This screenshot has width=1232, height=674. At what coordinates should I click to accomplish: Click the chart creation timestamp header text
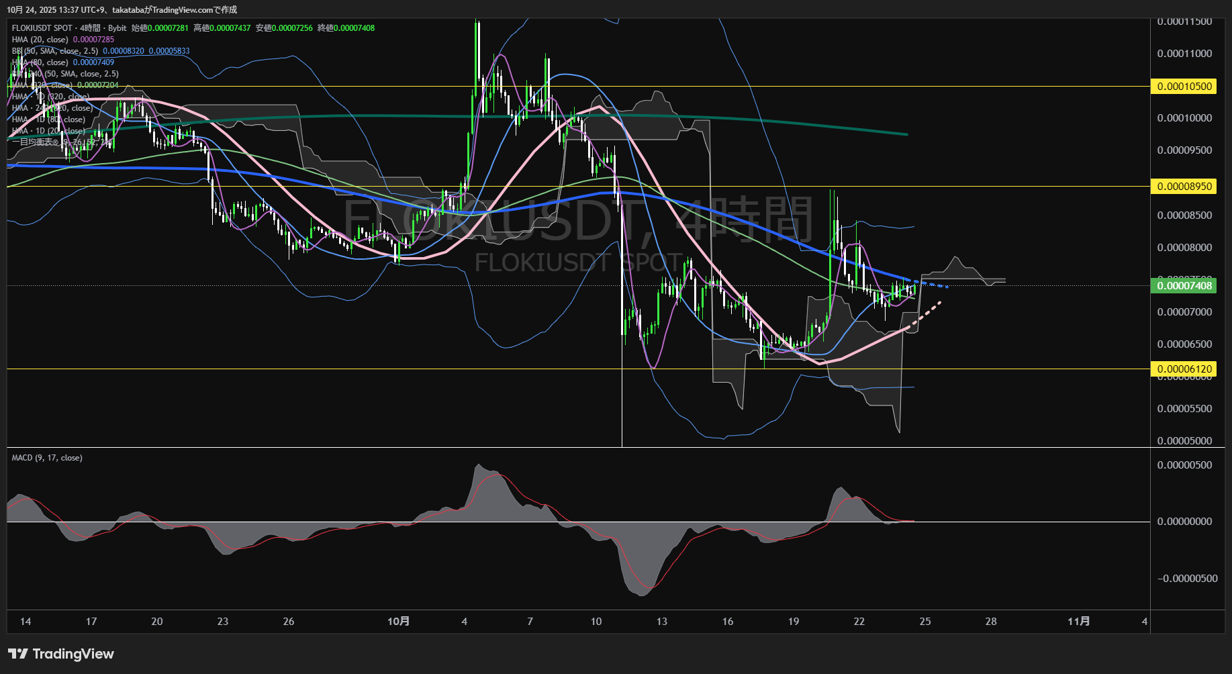(x=122, y=9)
